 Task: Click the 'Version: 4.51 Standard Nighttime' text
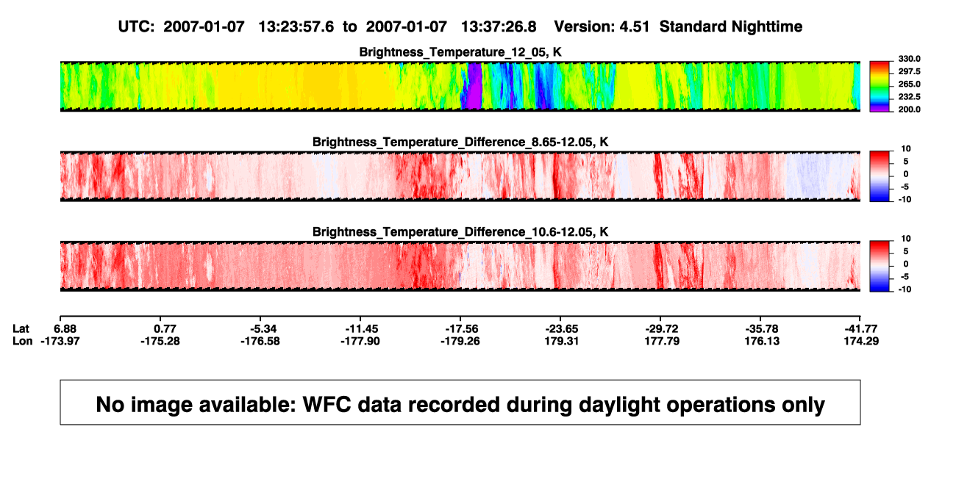click(x=678, y=26)
